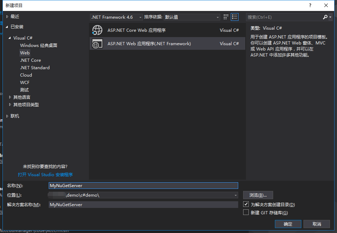Viewport: 337px width, 233px height.
Task: Open the location path dropdown arrow
Action: pos(236,195)
